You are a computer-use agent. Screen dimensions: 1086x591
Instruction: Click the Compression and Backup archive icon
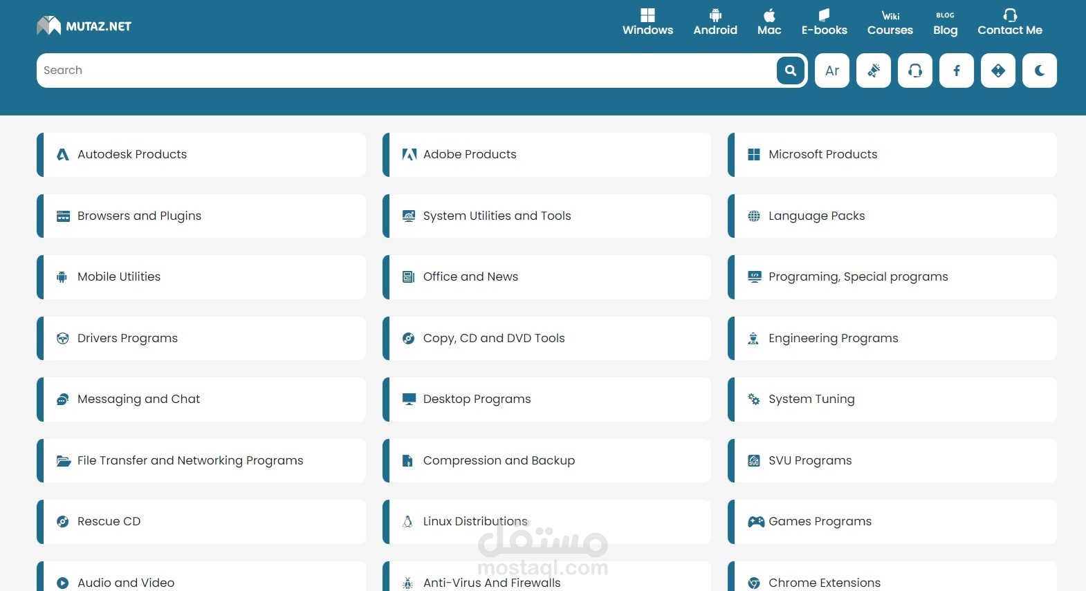point(407,461)
